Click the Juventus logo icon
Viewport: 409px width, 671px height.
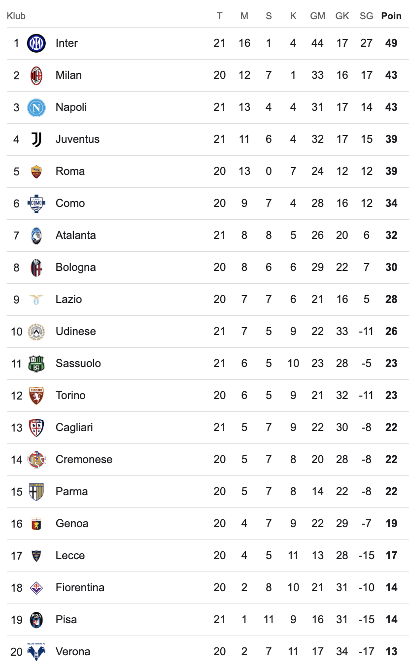pos(36,139)
